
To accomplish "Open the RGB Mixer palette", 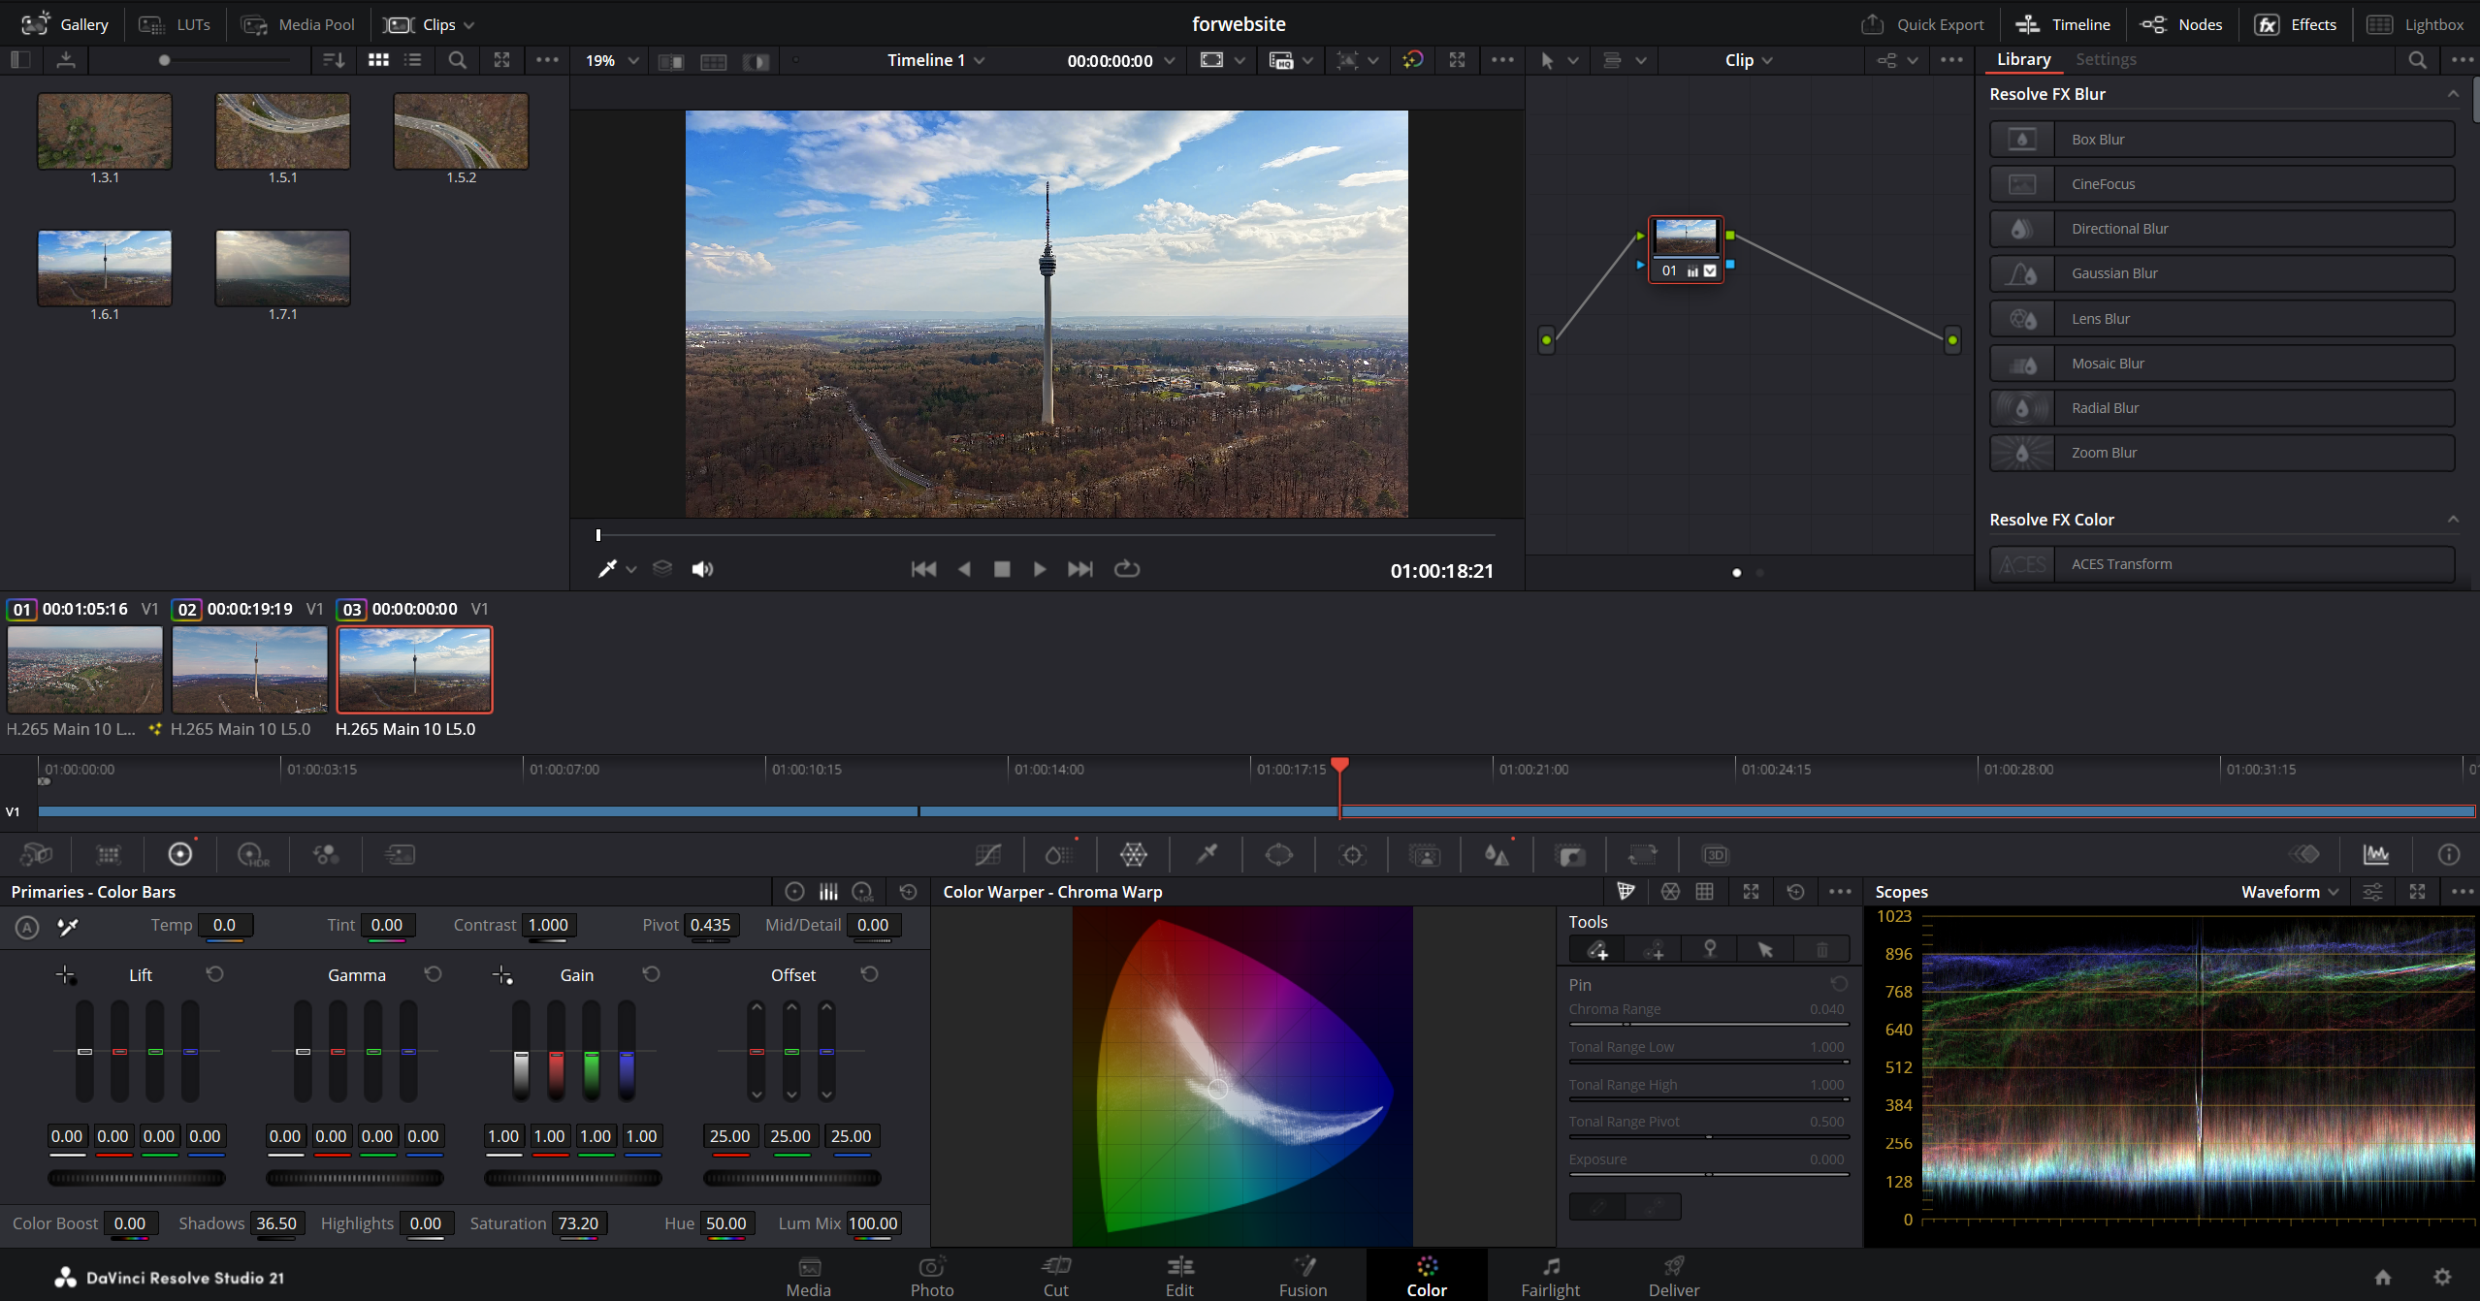I will (x=326, y=854).
